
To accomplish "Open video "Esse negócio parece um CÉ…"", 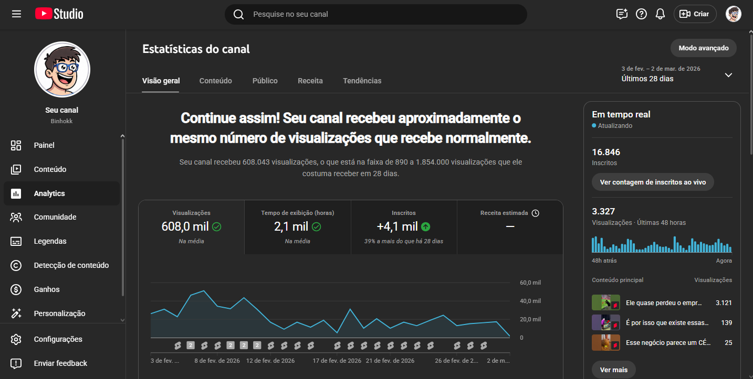I will (x=668, y=343).
